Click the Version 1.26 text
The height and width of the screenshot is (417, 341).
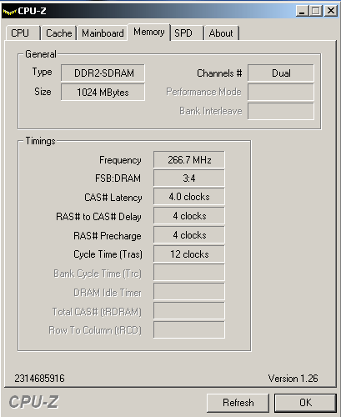(x=293, y=379)
